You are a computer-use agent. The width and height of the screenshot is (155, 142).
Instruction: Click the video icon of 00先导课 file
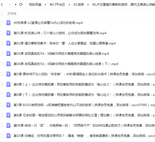[8, 23]
